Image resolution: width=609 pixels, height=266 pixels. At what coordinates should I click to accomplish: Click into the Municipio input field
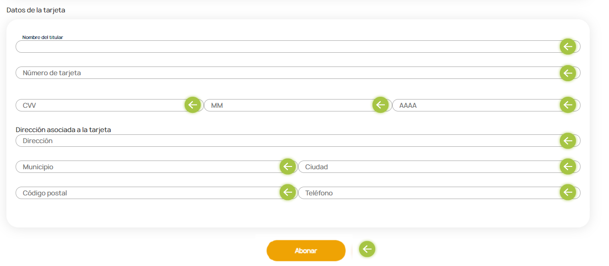157,167
